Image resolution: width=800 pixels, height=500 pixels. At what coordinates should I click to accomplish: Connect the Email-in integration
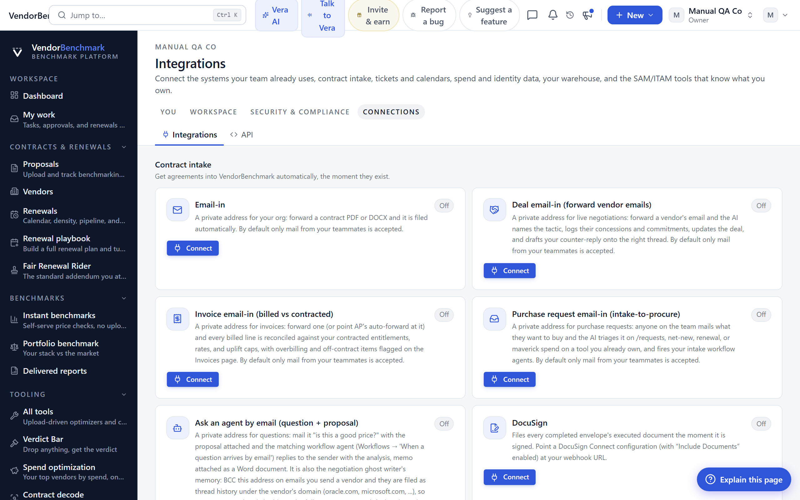click(x=192, y=248)
